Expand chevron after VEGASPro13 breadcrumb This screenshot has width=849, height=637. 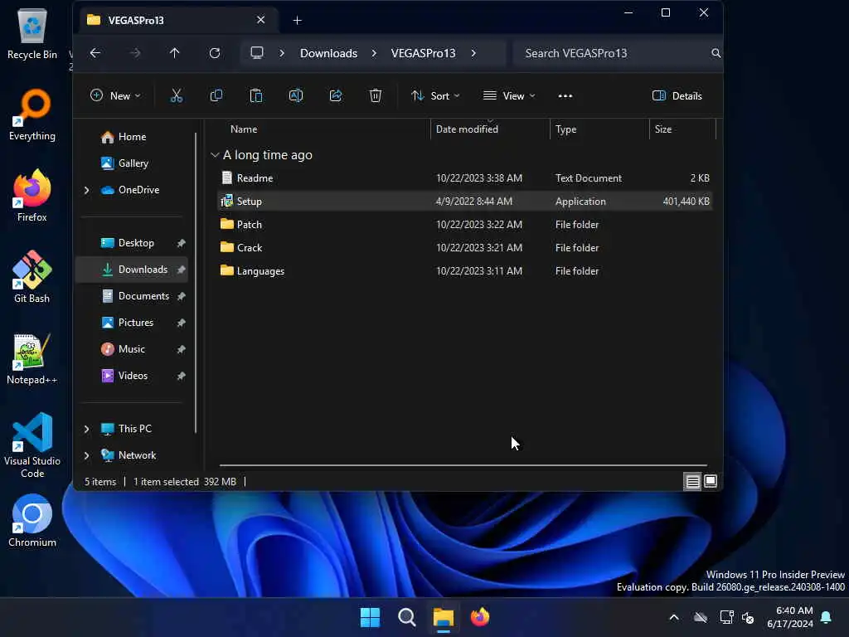tap(473, 53)
